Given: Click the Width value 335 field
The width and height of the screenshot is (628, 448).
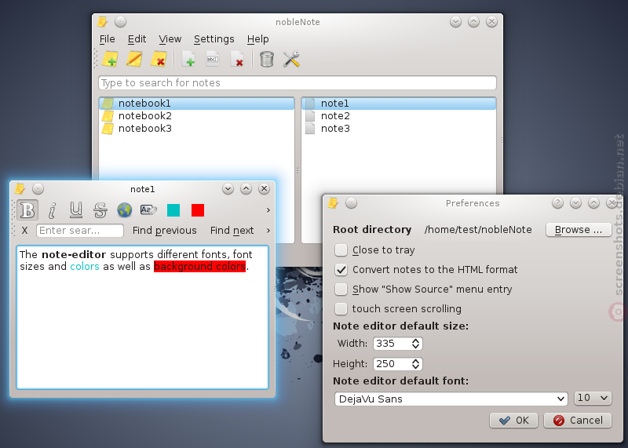Looking at the screenshot, I should [392, 344].
